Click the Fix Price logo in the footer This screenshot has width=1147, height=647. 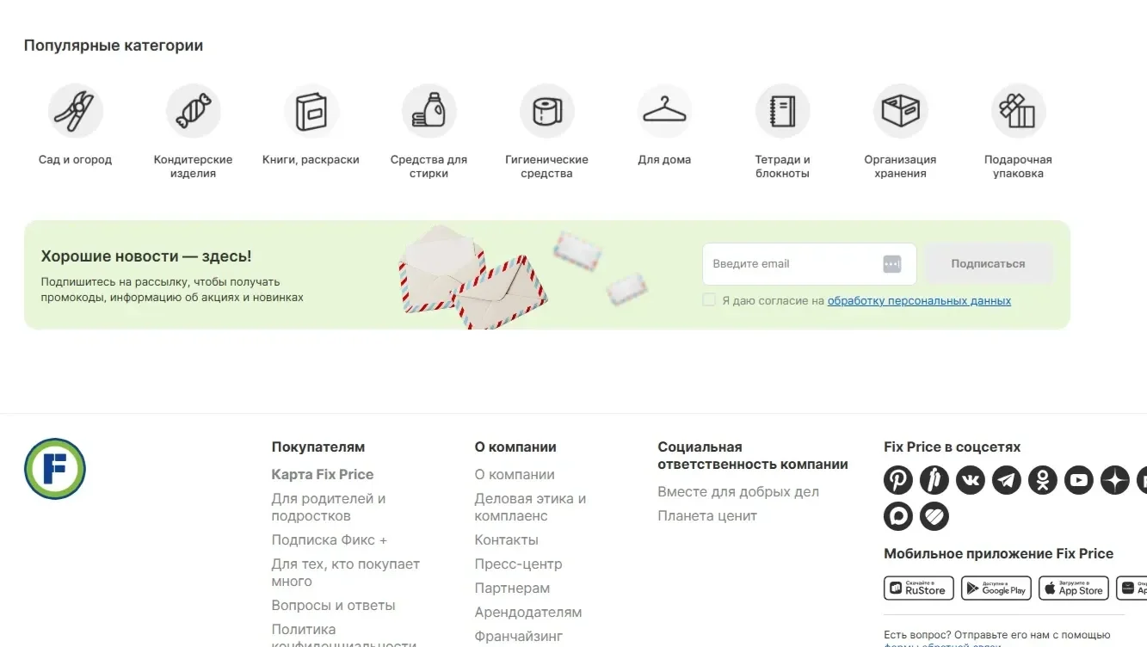click(55, 469)
